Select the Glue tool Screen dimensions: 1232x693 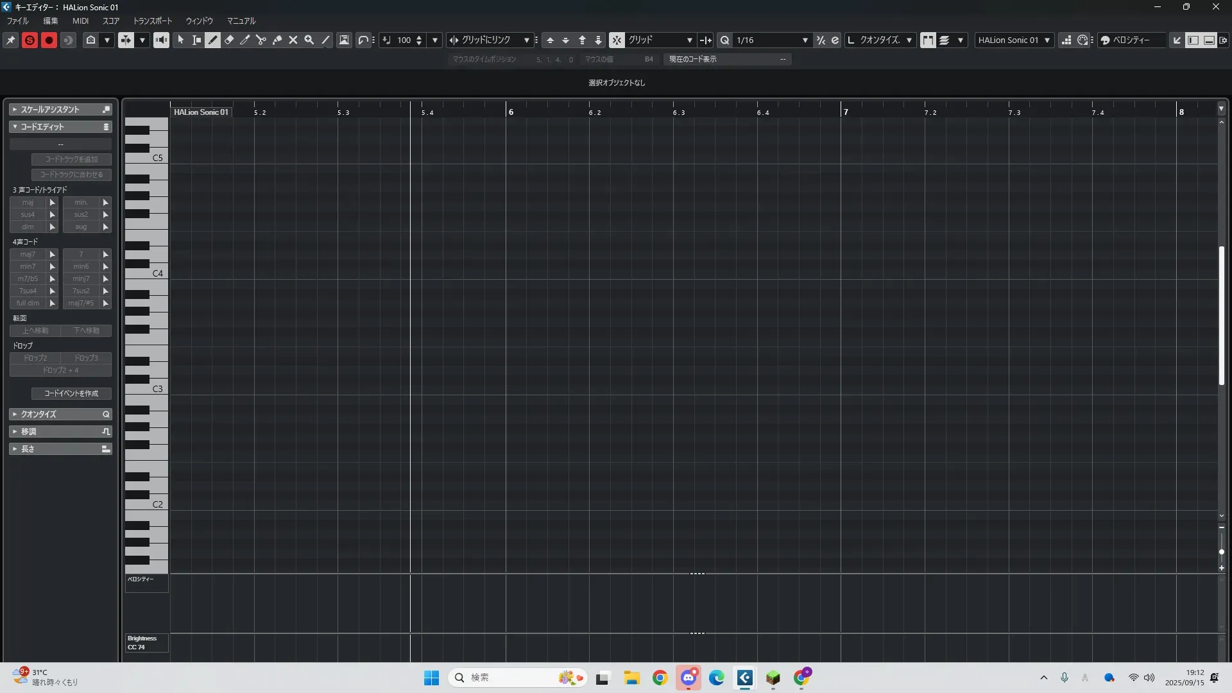pyautogui.click(x=277, y=40)
